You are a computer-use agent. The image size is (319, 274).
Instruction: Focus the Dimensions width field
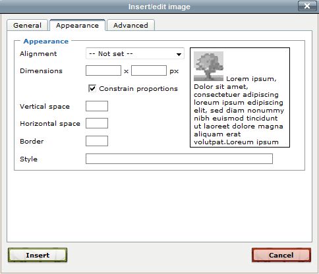point(103,70)
